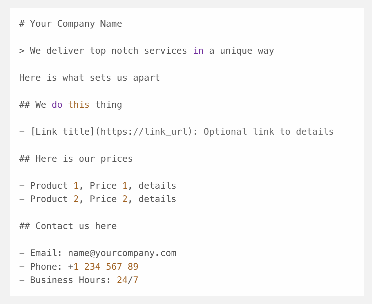Click "details" on the Product 2 line
Image resolution: width=372 pixels, height=304 pixels.
[157, 199]
